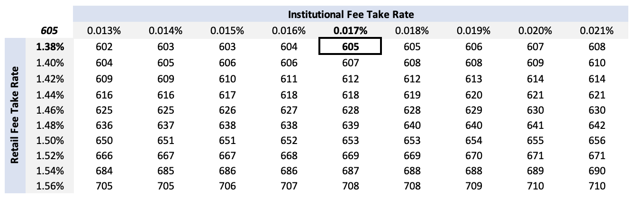Select the bold 0.017% column header
This screenshot has height=198, width=634.
click(x=351, y=31)
